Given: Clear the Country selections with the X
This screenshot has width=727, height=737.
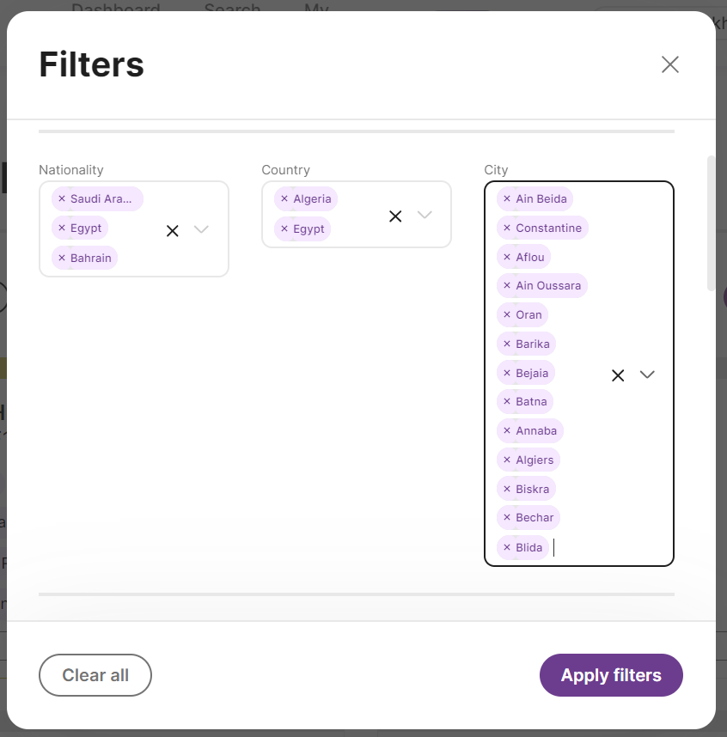Looking at the screenshot, I should point(395,215).
